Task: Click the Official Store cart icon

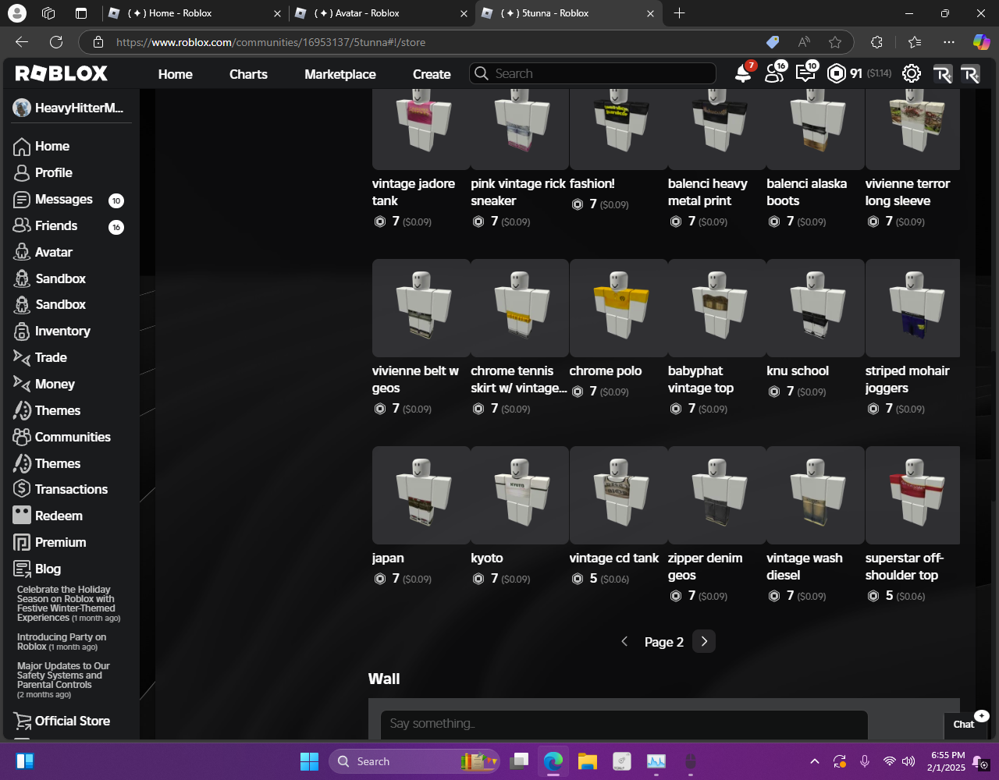Action: (x=22, y=721)
